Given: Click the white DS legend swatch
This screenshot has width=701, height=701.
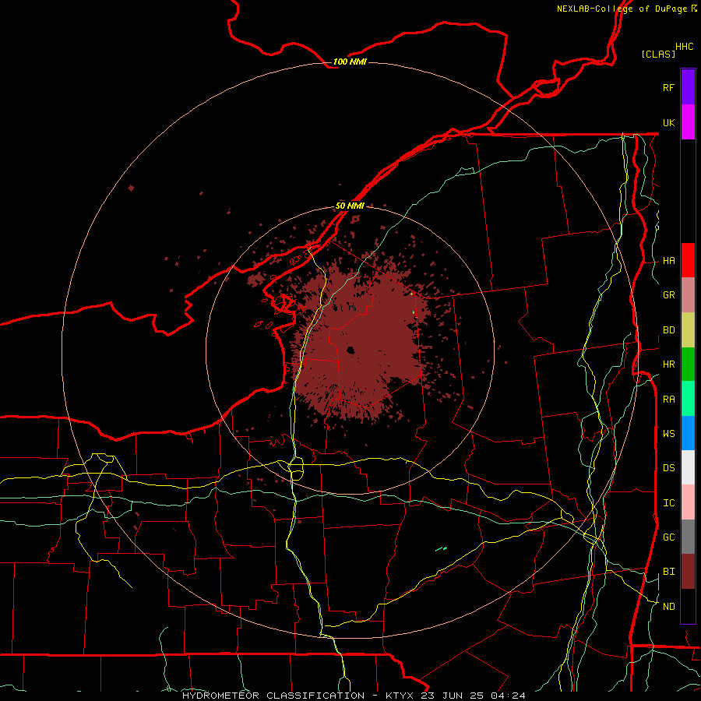Looking at the screenshot, I should click(688, 467).
